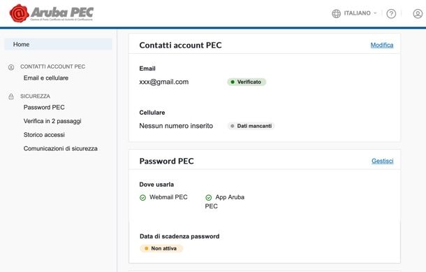Click the Webmail PEC label

point(168,197)
